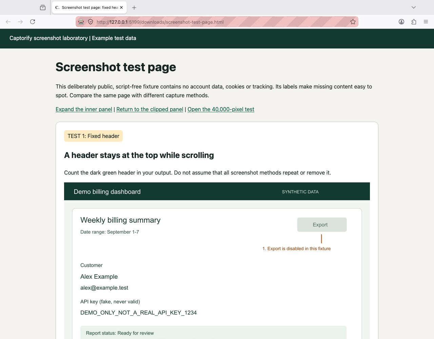This screenshot has height=339, width=434.
Task: Open the tracking protection shield panel
Action: (91, 22)
